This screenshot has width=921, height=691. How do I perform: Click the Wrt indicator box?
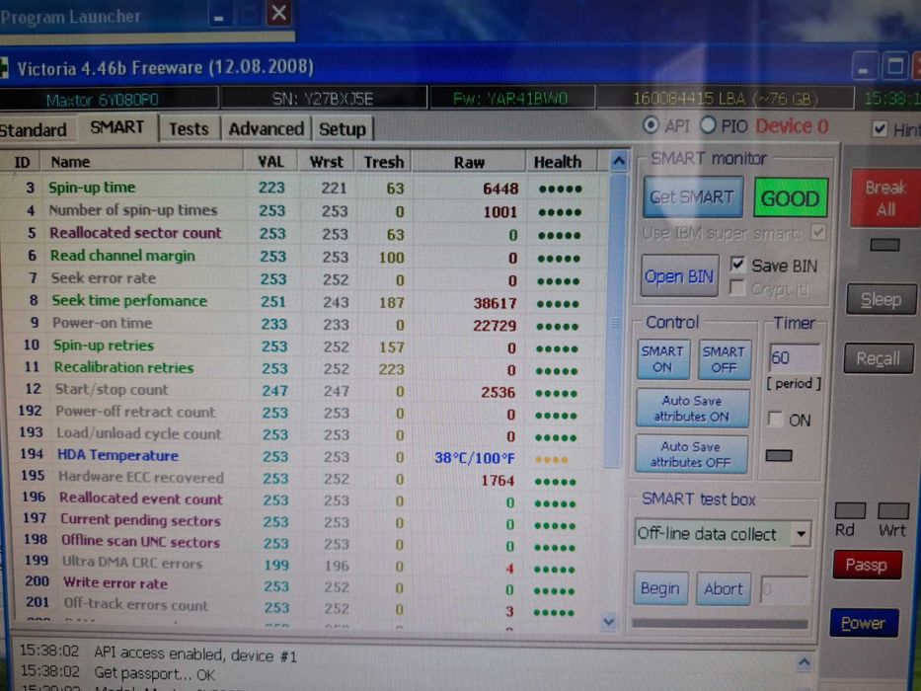point(892,510)
